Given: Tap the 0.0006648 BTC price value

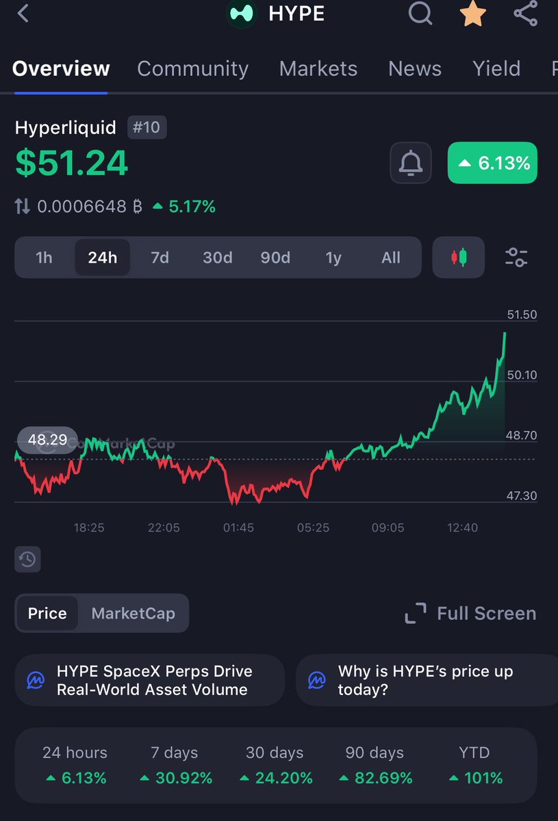Looking at the screenshot, I should click(x=91, y=207).
